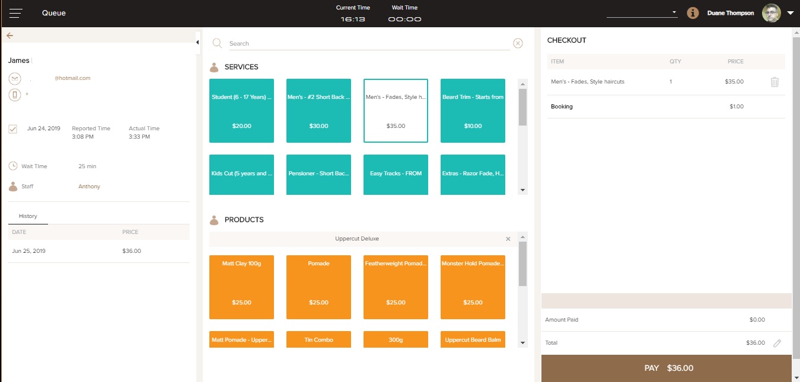Image resolution: width=800 pixels, height=382 pixels.
Task: Toggle the Jun 24, 2019 checkbox
Action: click(13, 129)
